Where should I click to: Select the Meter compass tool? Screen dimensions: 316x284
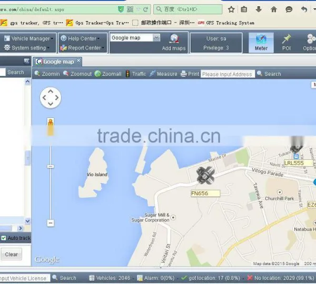coord(261,43)
